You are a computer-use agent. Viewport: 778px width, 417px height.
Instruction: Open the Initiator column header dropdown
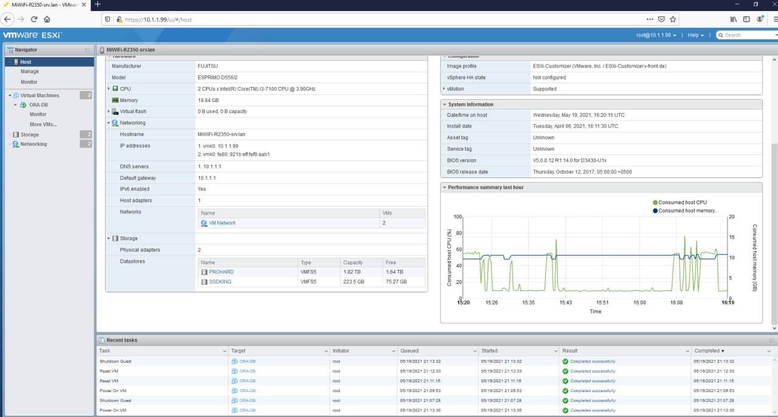[393, 351]
